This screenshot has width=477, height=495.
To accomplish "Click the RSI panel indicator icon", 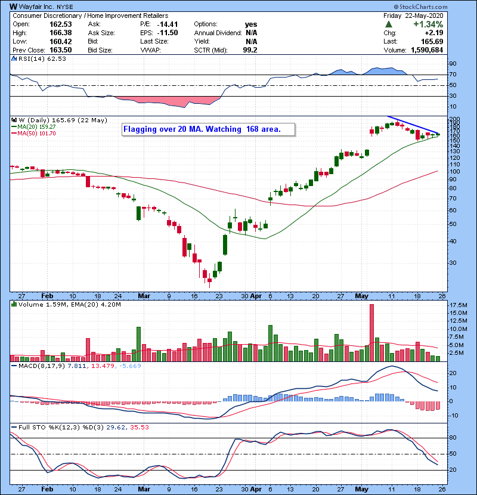I will 14,58.
